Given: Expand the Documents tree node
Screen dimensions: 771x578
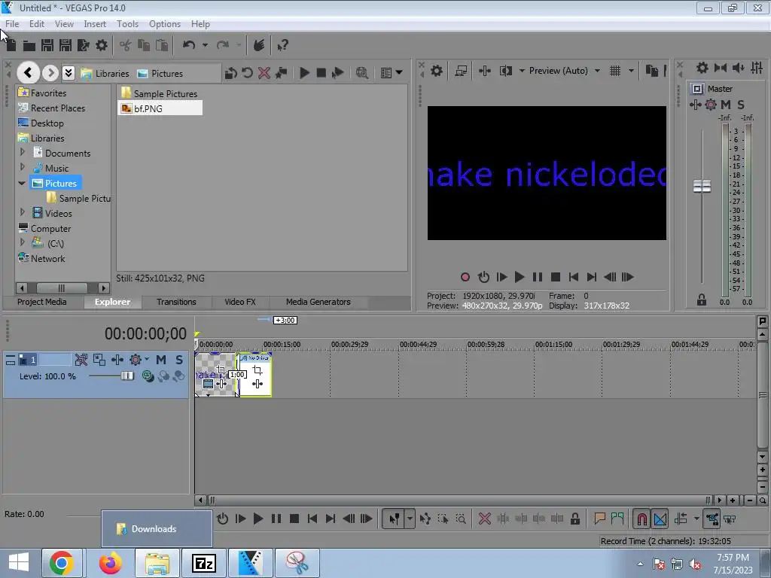Looking at the screenshot, I should pos(22,152).
